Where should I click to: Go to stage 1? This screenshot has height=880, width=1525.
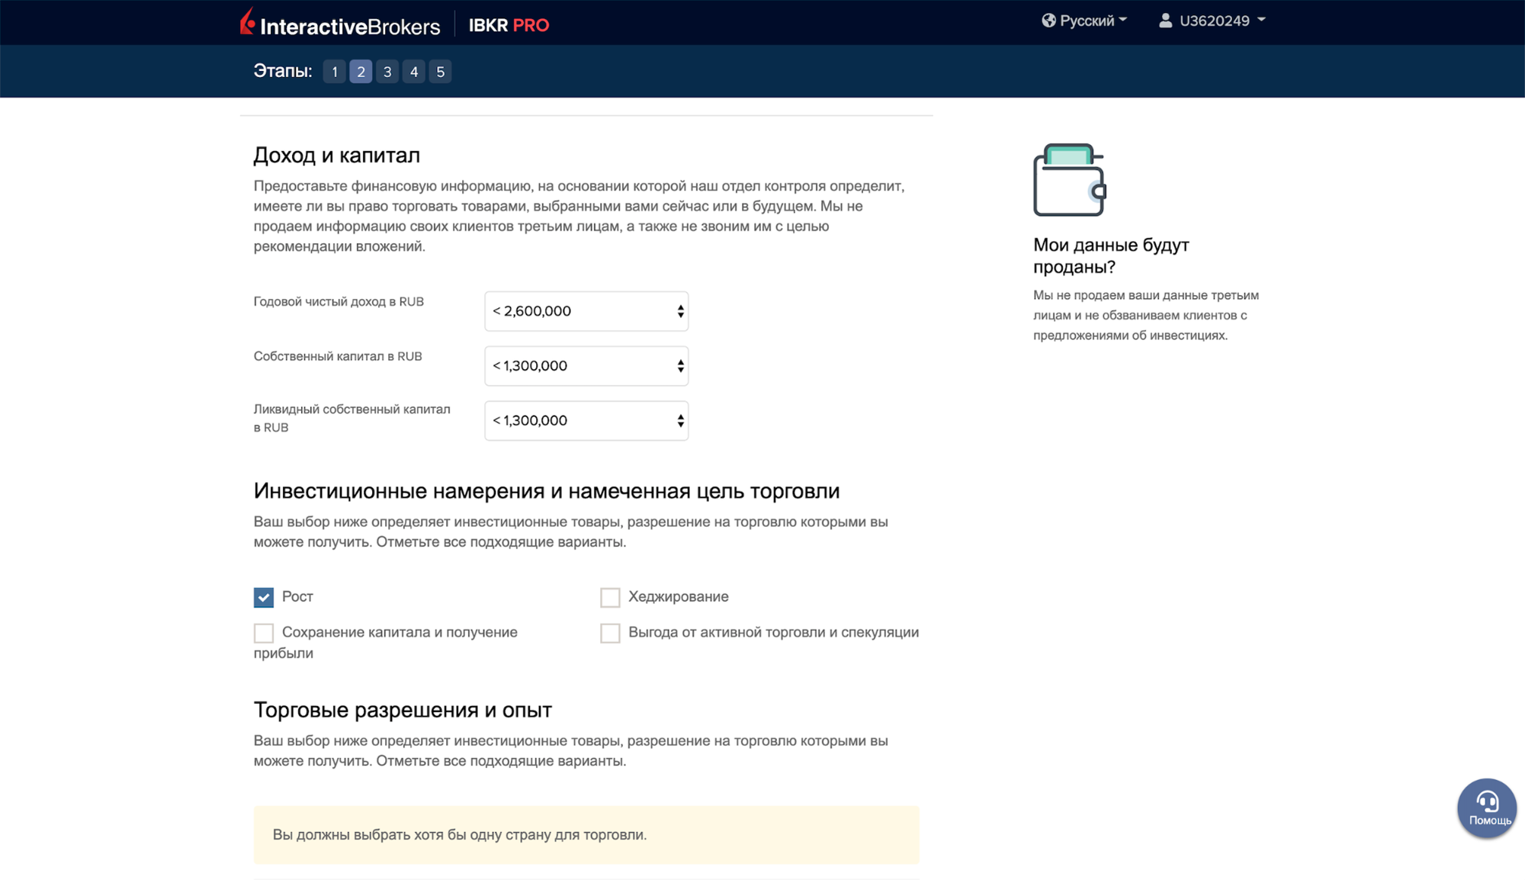(334, 72)
